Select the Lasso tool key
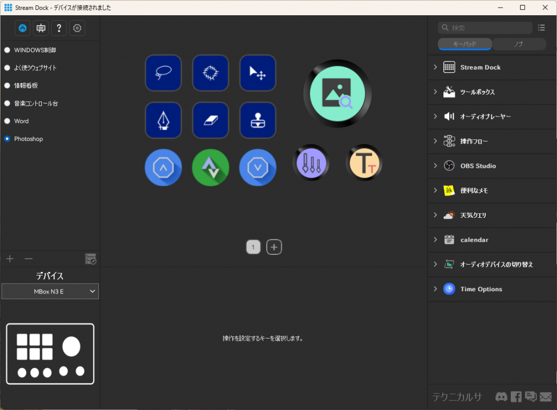 [163, 73]
